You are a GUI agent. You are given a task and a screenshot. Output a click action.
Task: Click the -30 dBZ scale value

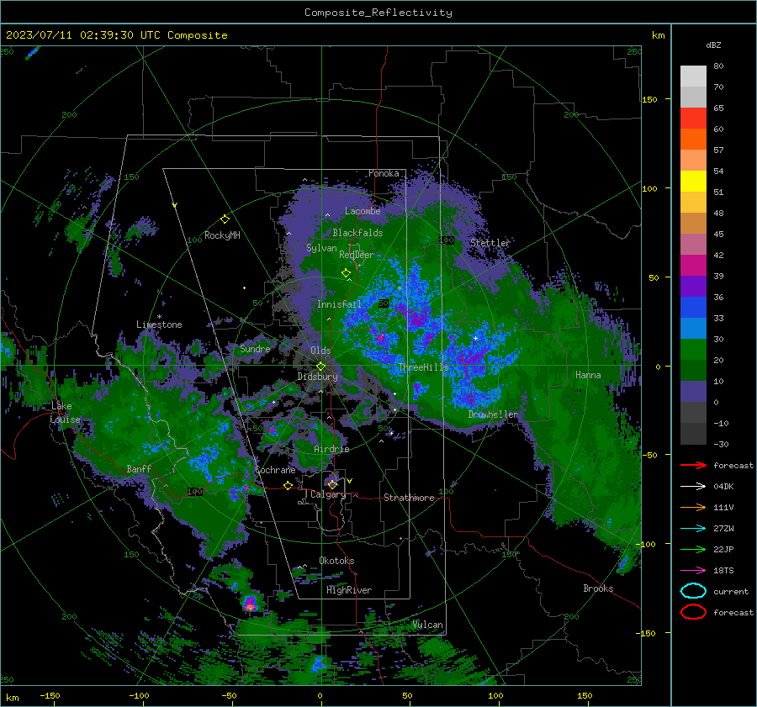(721, 444)
